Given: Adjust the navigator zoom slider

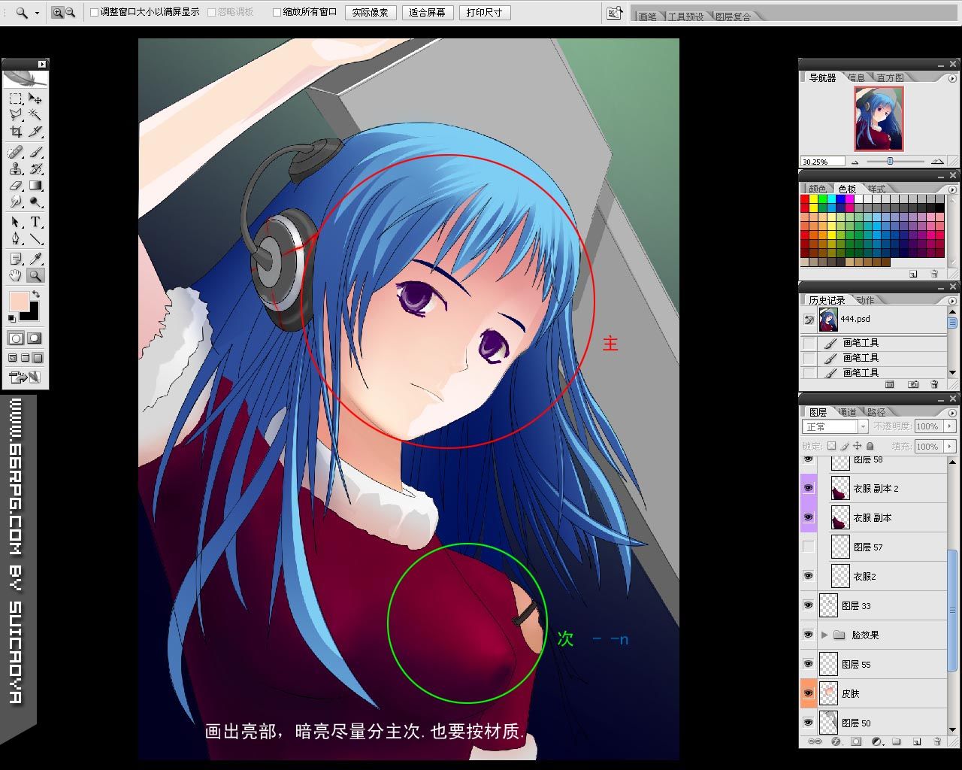Looking at the screenshot, I should (890, 161).
